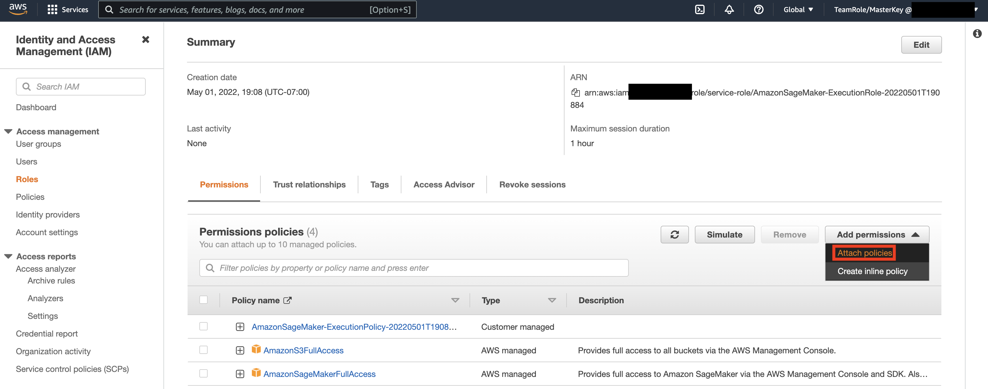Open Policies in sidebar
Screen dimensions: 988x389
[x=30, y=197]
